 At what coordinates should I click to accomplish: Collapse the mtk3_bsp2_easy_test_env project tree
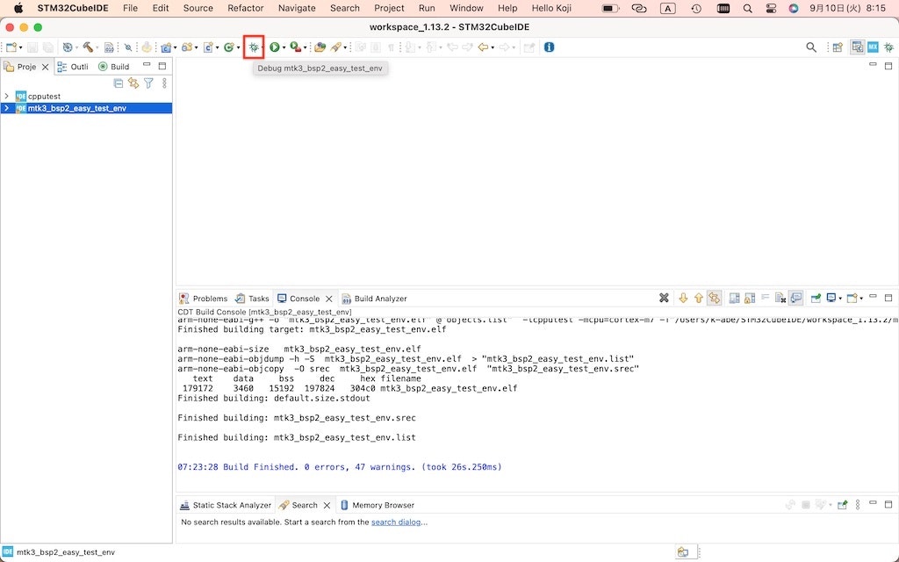coord(7,108)
